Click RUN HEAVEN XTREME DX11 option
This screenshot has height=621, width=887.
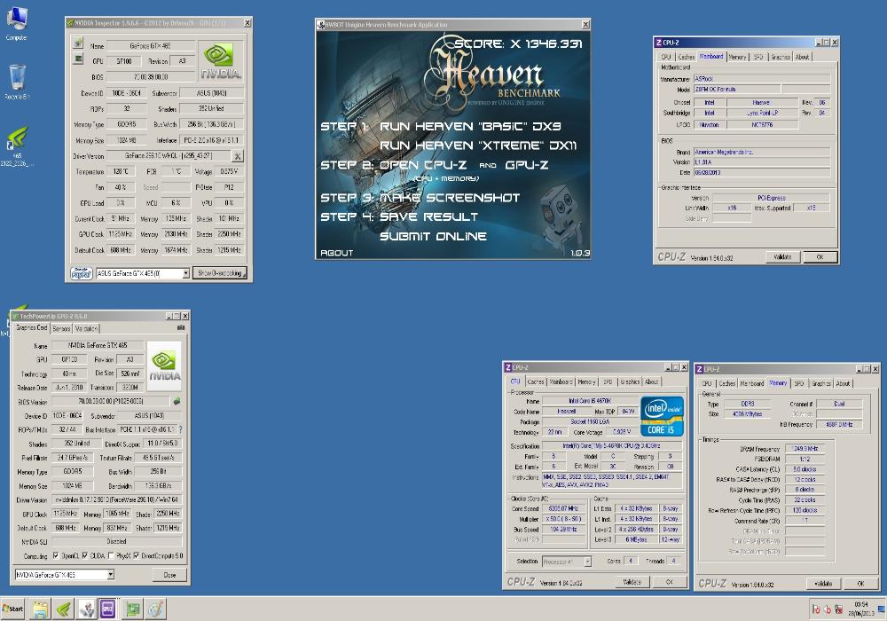coord(478,145)
